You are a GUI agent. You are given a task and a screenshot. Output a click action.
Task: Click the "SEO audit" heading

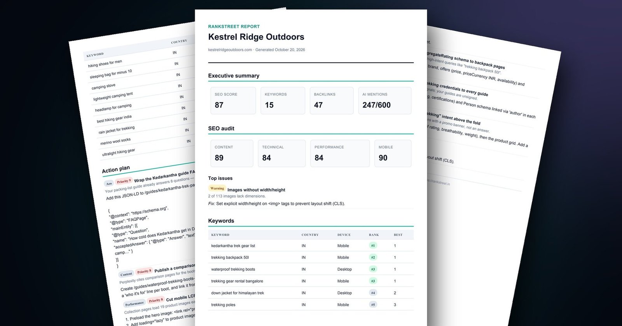pos(221,128)
